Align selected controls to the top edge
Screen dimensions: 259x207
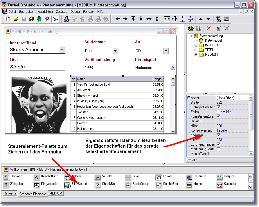pyautogui.click(x=133, y=19)
